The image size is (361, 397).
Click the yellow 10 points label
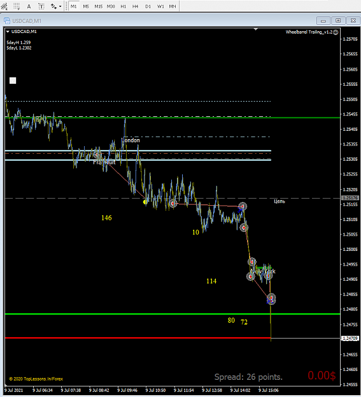click(x=195, y=232)
